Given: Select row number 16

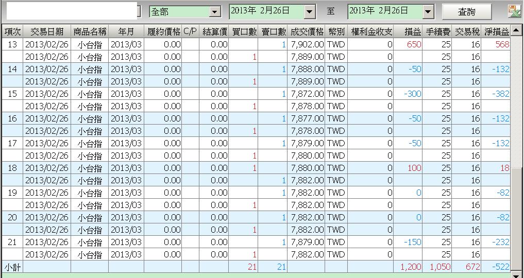Looking at the screenshot, I should coord(12,118).
